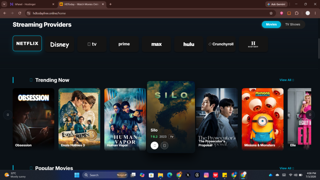Open the Wi-Fi network tray icon

pos(290,175)
